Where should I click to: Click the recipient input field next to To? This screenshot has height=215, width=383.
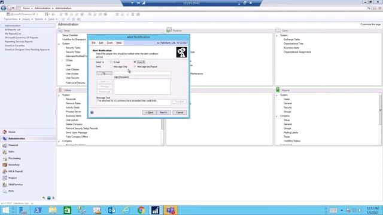coord(142,73)
